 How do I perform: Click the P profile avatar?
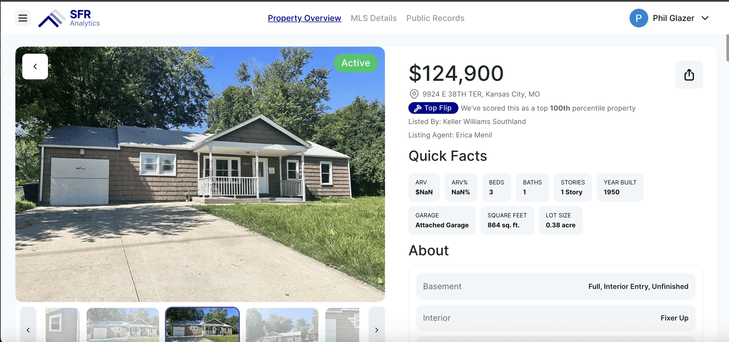(639, 18)
